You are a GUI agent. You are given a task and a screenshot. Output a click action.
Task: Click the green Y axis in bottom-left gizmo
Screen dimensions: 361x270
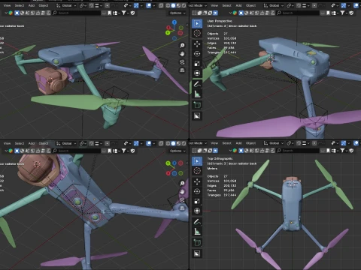pos(168,163)
